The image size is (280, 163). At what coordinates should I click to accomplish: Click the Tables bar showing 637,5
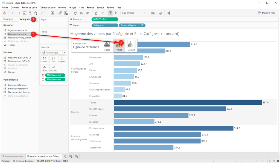click(188, 103)
